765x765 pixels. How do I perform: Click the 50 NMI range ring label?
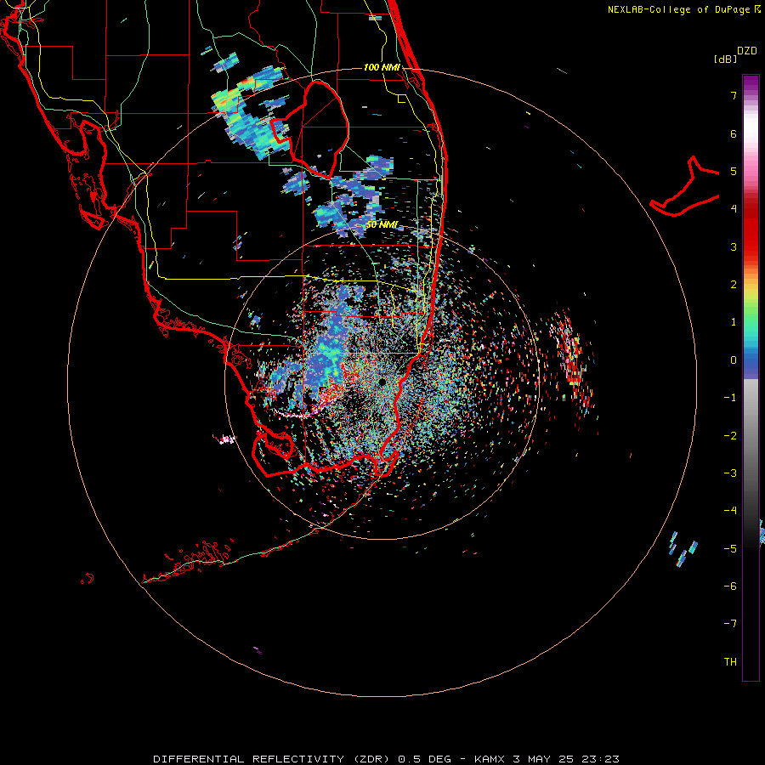tap(382, 224)
